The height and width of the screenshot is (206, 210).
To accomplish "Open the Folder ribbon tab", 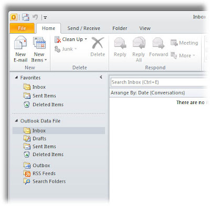I will tap(120, 28).
